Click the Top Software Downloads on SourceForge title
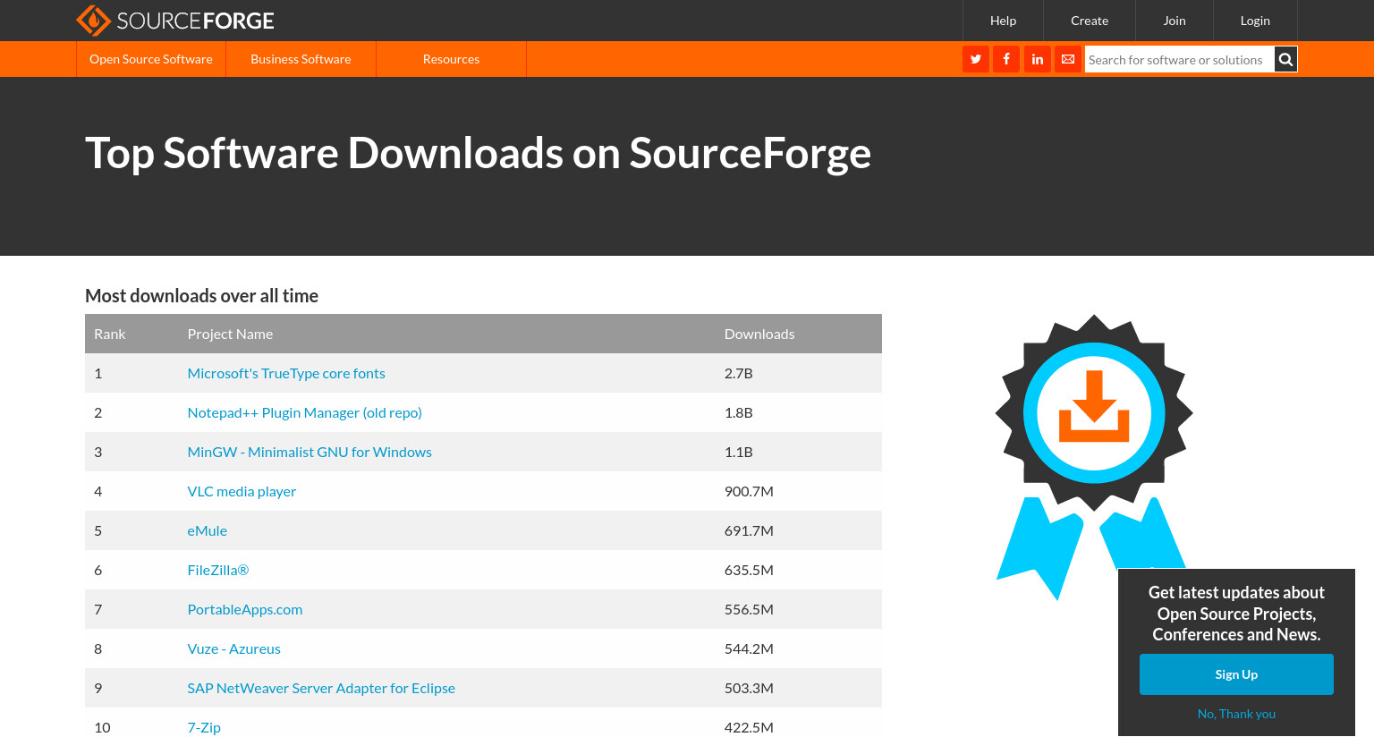The height and width of the screenshot is (737, 1374). [x=478, y=153]
